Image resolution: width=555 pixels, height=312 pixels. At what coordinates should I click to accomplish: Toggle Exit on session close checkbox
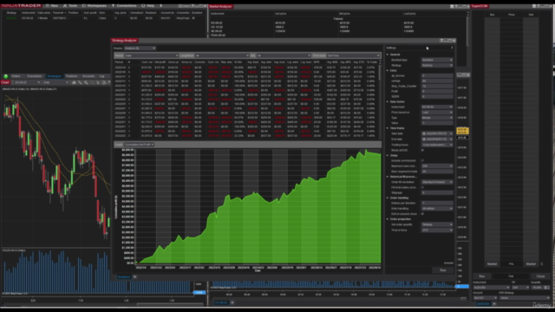point(422,214)
